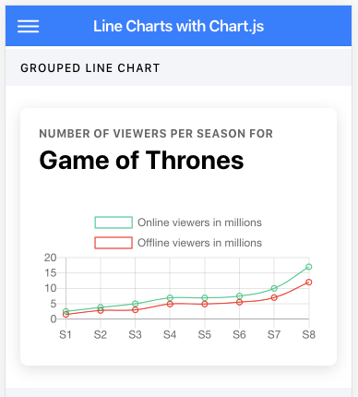
Task: Select the green S3 data point
Action: click(x=135, y=304)
